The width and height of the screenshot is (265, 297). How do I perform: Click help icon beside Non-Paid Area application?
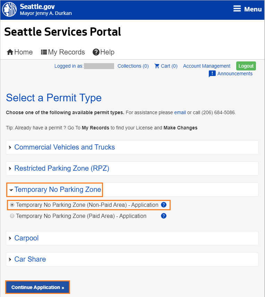pyautogui.click(x=164, y=205)
